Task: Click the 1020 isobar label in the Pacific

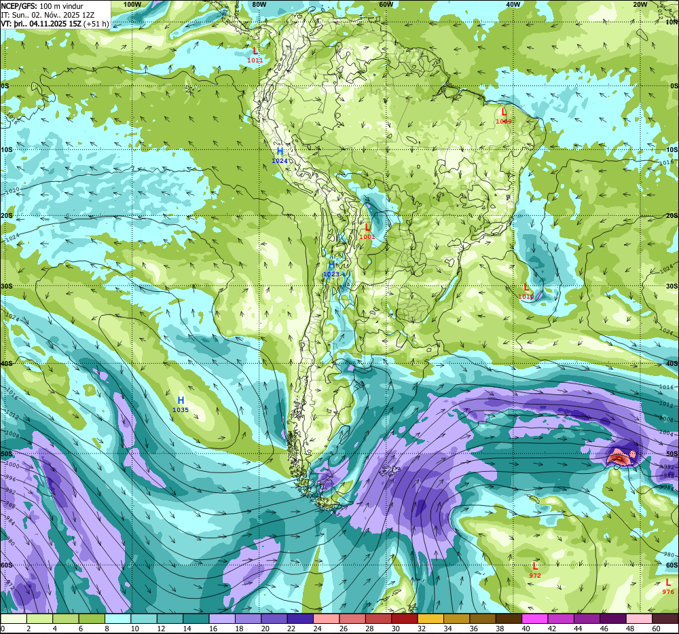Action: coord(12,191)
